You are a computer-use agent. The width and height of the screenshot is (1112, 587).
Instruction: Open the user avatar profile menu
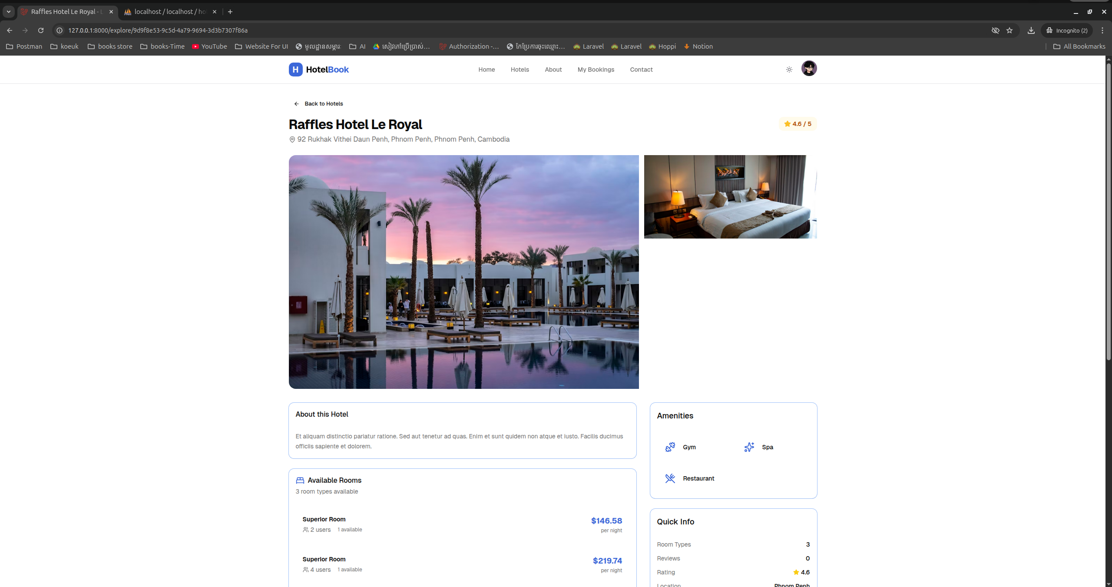pyautogui.click(x=809, y=68)
